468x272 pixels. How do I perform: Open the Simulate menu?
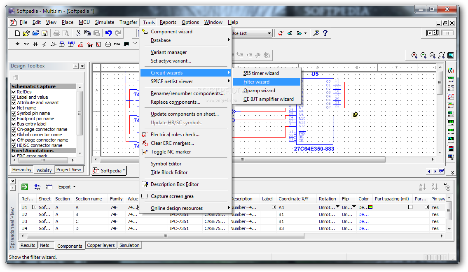click(105, 22)
